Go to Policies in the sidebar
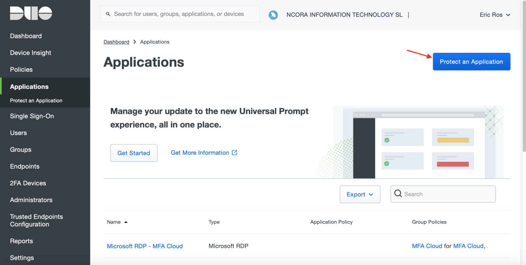 point(21,70)
